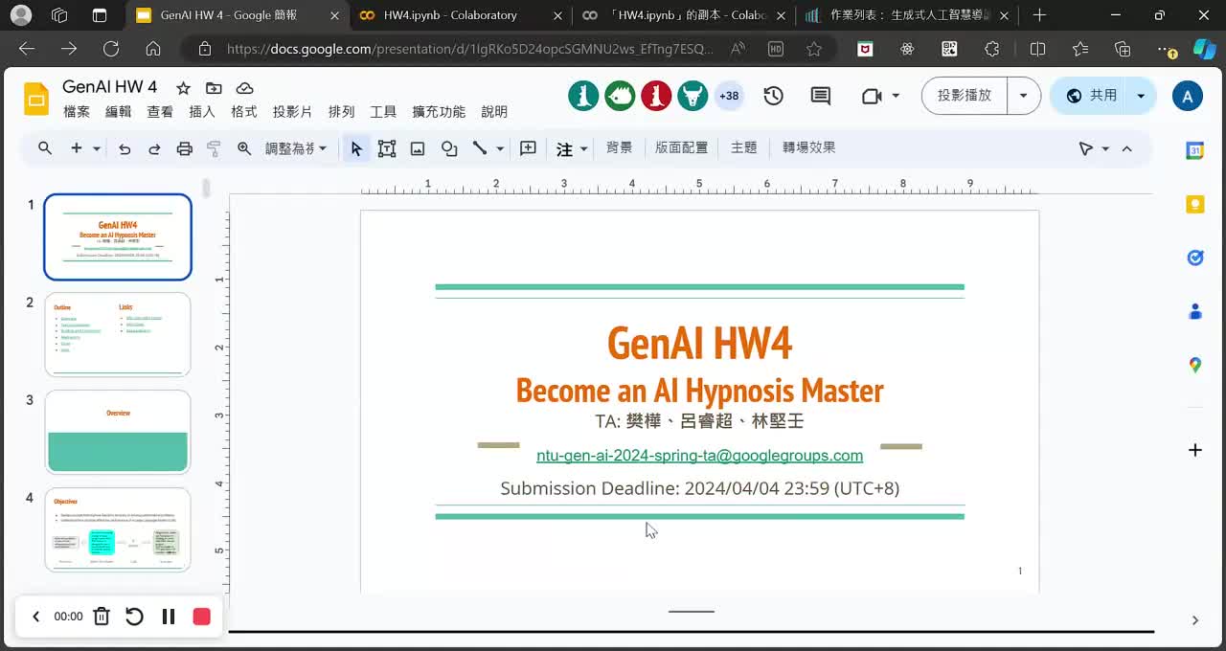The image size is (1226, 651).
Task: Click the 背景 background button
Action: coord(620,147)
